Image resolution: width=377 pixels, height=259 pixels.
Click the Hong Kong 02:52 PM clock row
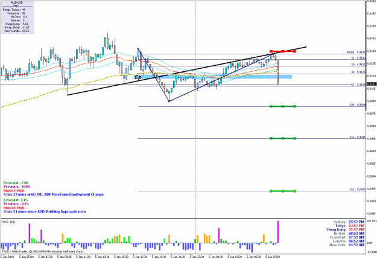345,229
